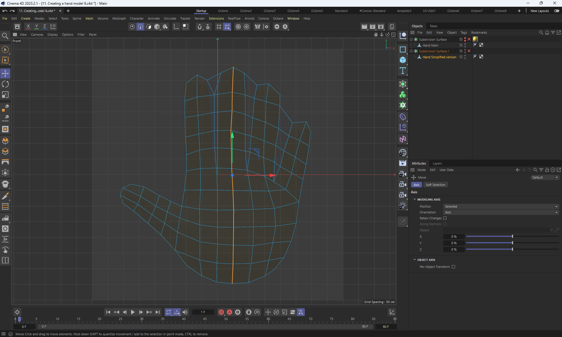Viewport: 562px width, 337px height.
Task: Click the Cube primitive icon
Action: [403, 60]
